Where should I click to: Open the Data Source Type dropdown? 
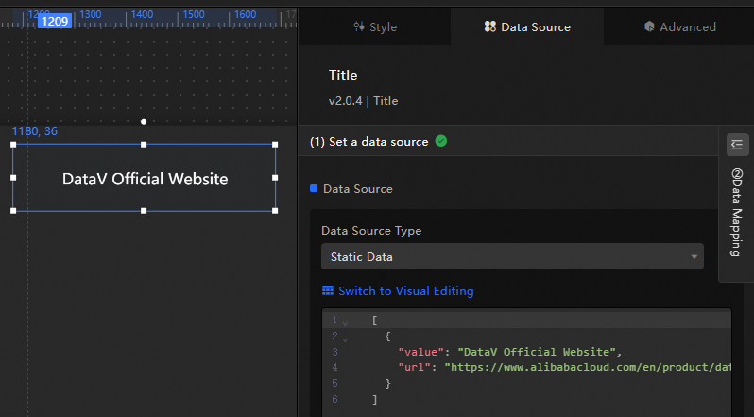click(511, 256)
